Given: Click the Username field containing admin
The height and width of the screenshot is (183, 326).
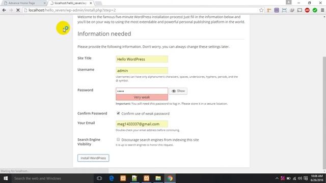Looking at the screenshot, I should point(142,71).
